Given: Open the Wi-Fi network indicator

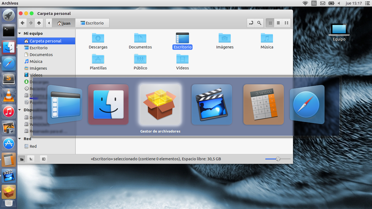Looking at the screenshot, I should click(305, 3).
